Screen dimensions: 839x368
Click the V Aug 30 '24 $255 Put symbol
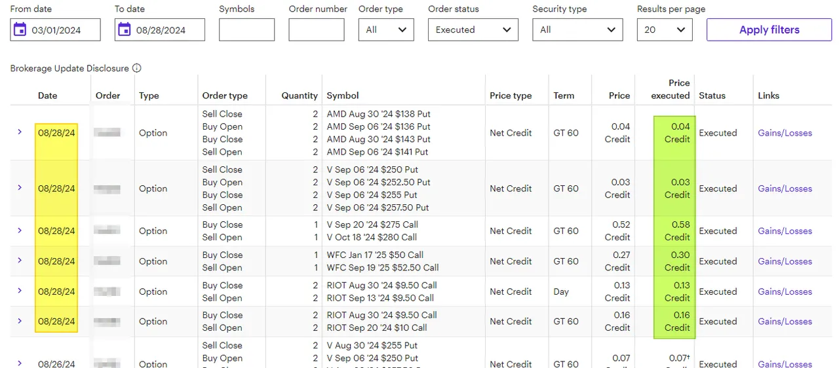pyautogui.click(x=372, y=345)
